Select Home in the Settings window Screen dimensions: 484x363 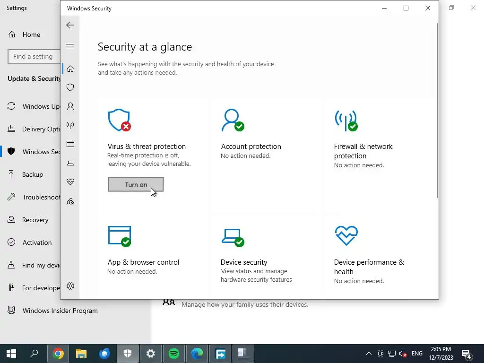(30, 35)
